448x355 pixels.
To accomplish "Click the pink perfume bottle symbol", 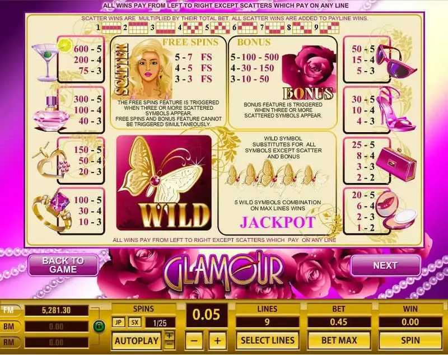I will (52, 114).
